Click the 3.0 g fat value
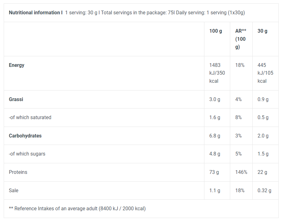 215,100
